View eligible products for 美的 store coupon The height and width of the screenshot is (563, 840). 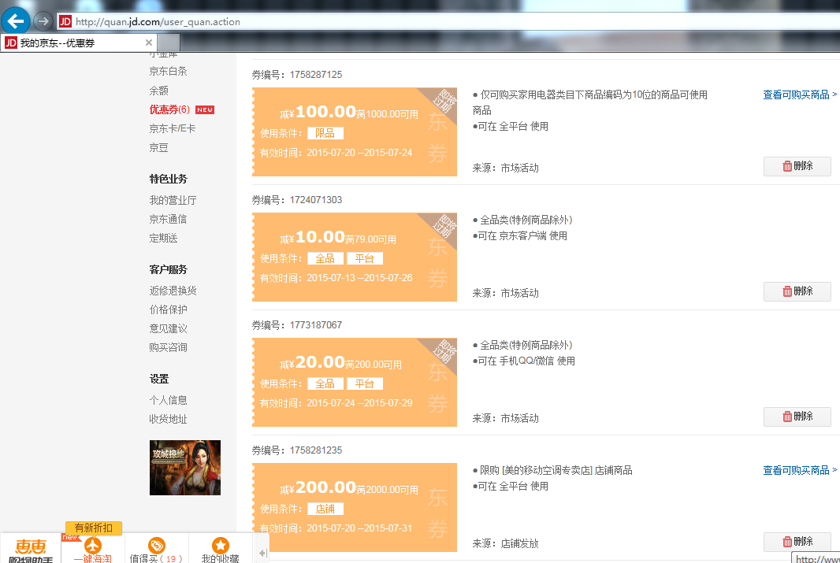[x=799, y=470]
